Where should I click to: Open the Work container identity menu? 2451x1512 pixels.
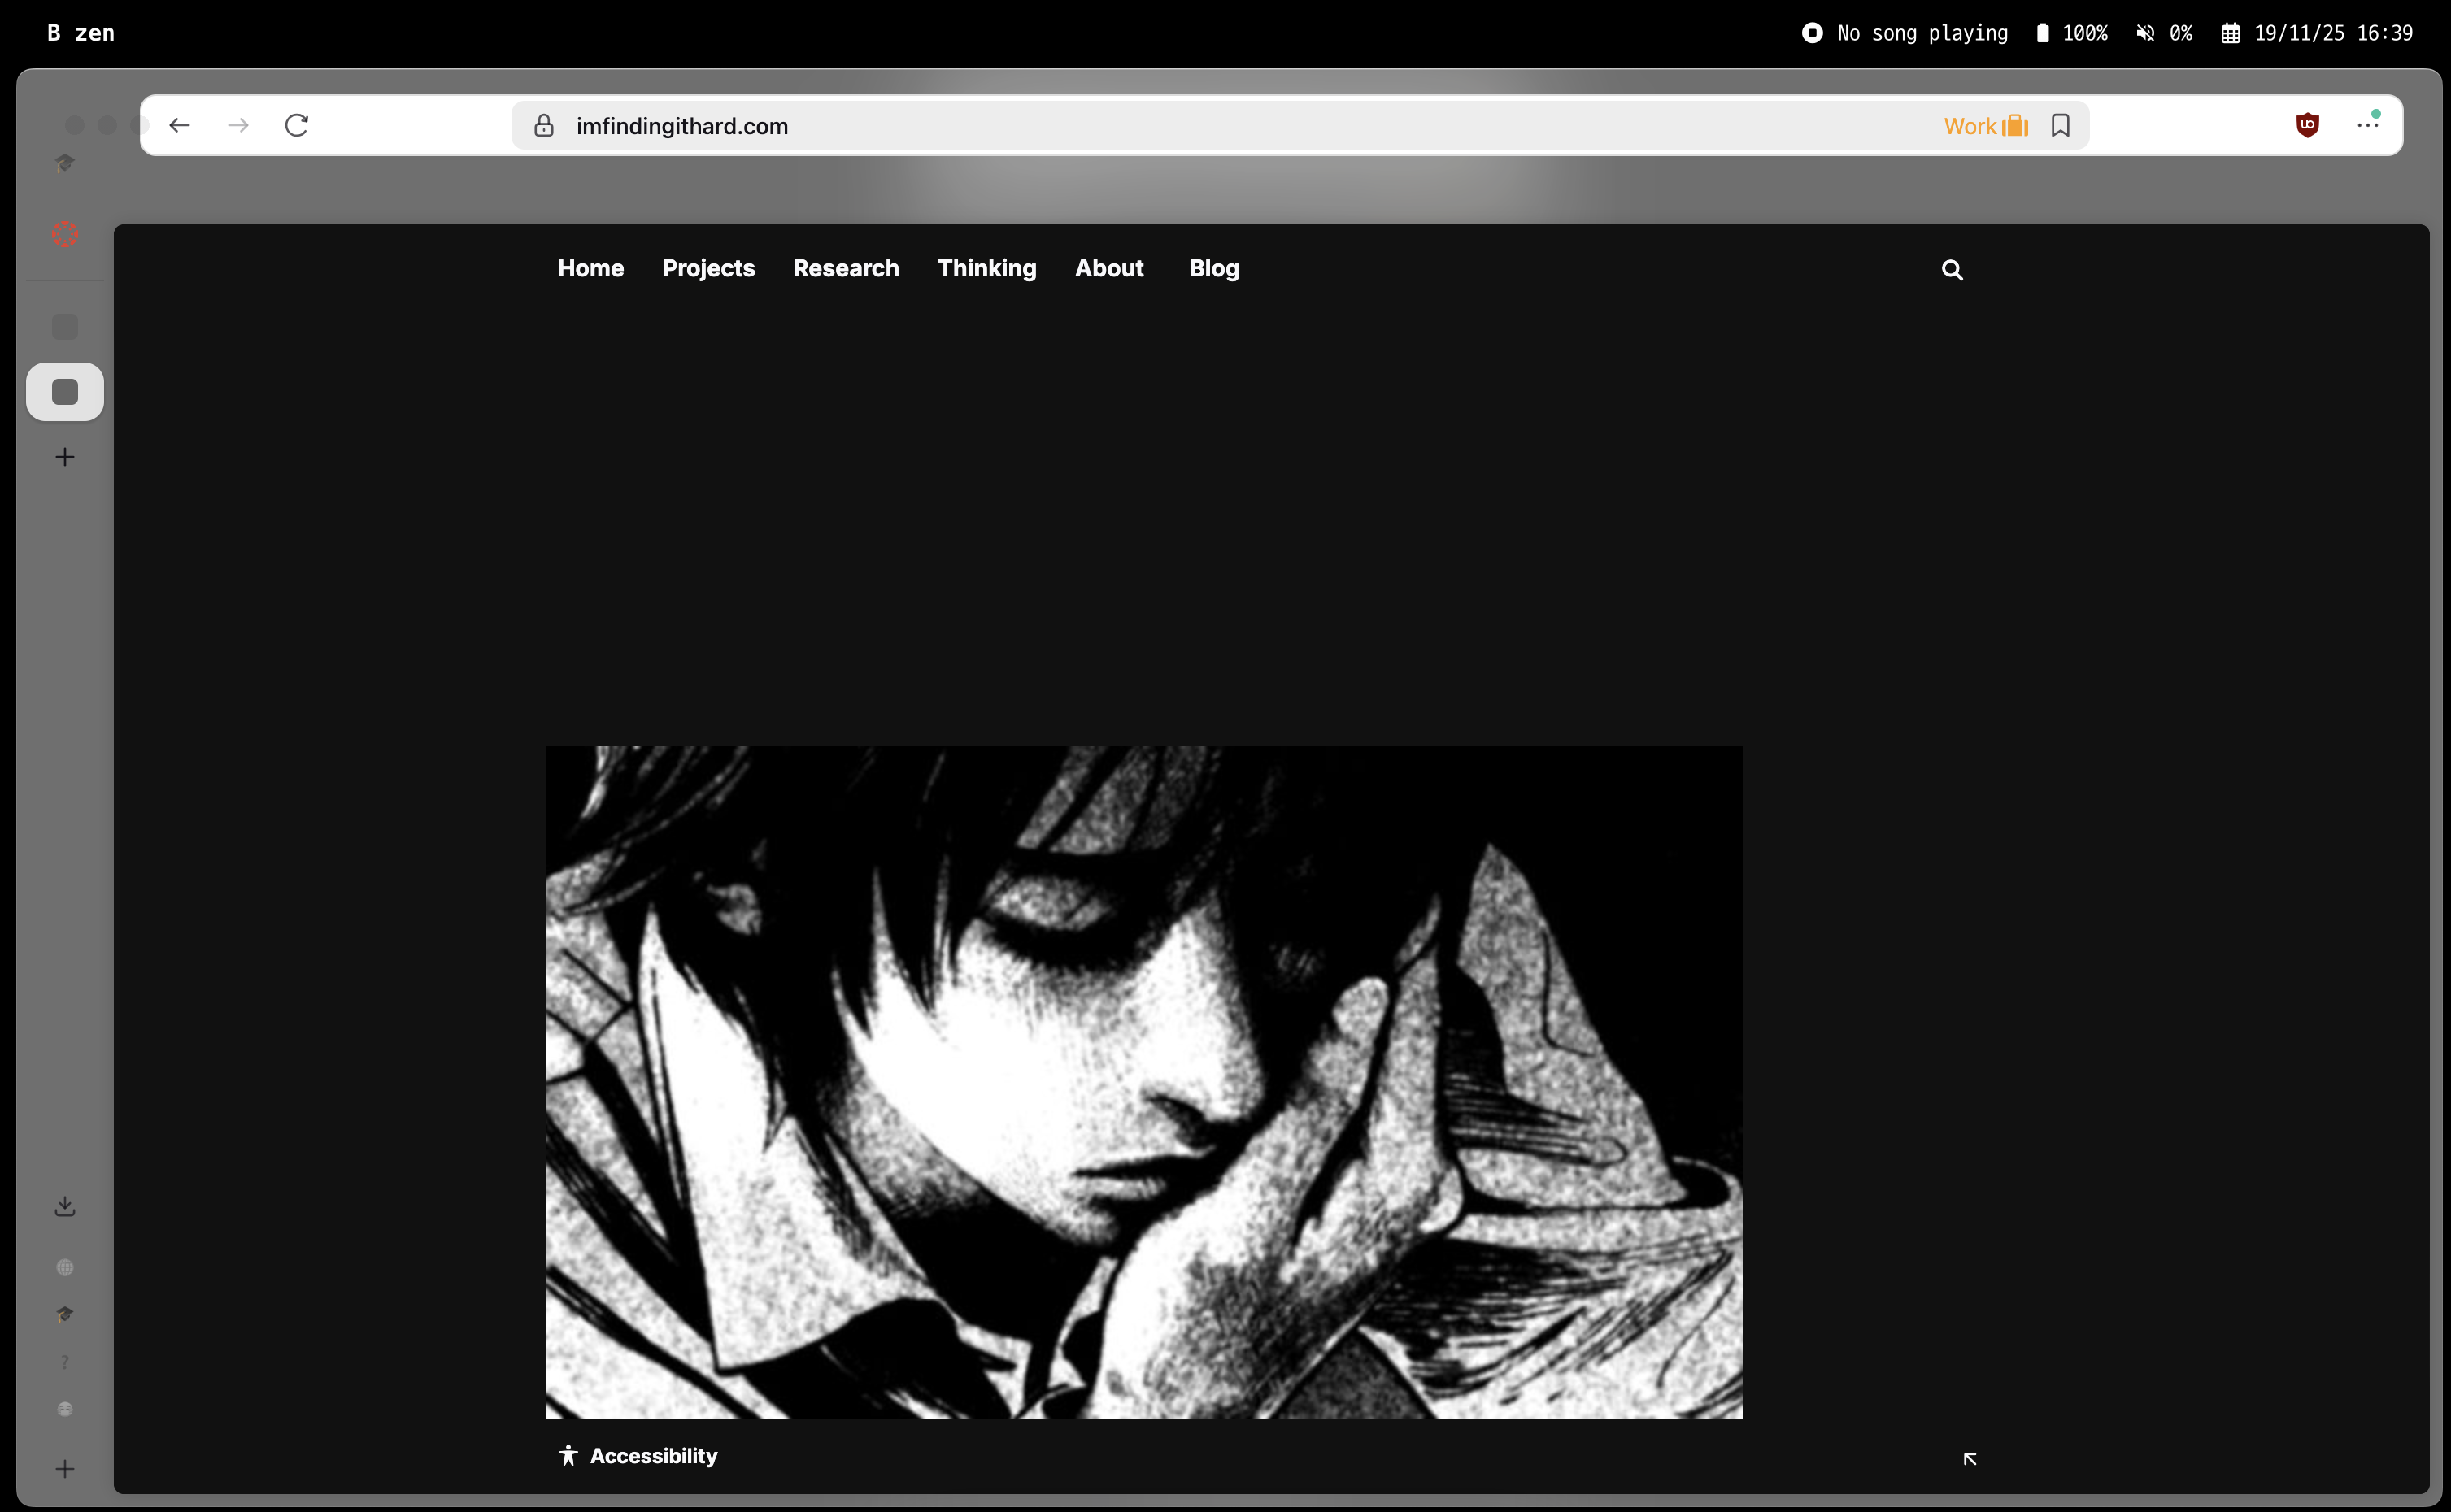click(x=1985, y=126)
